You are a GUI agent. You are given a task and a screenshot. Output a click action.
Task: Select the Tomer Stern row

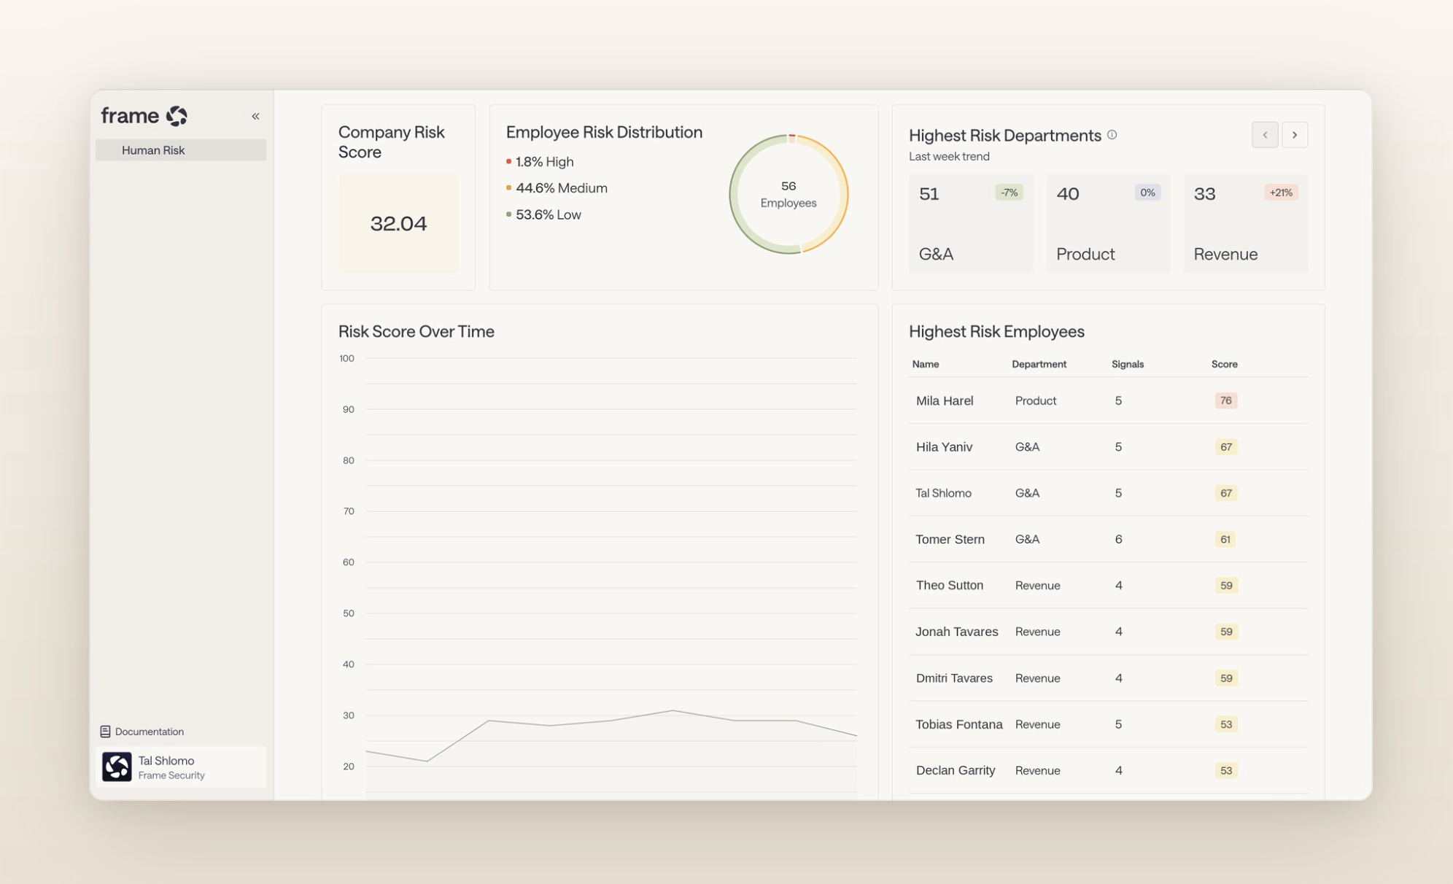[1108, 539]
